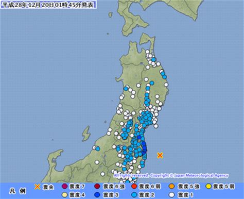Click the 震度4 legend label text
244x199 pixels.
pos(77,195)
